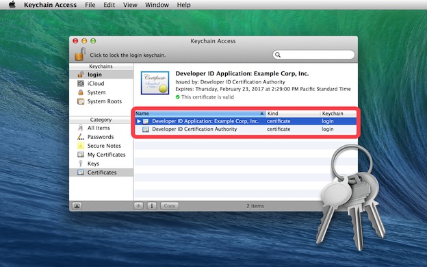
Task: Expand the Developer ID Application certificate row
Action: (139, 121)
